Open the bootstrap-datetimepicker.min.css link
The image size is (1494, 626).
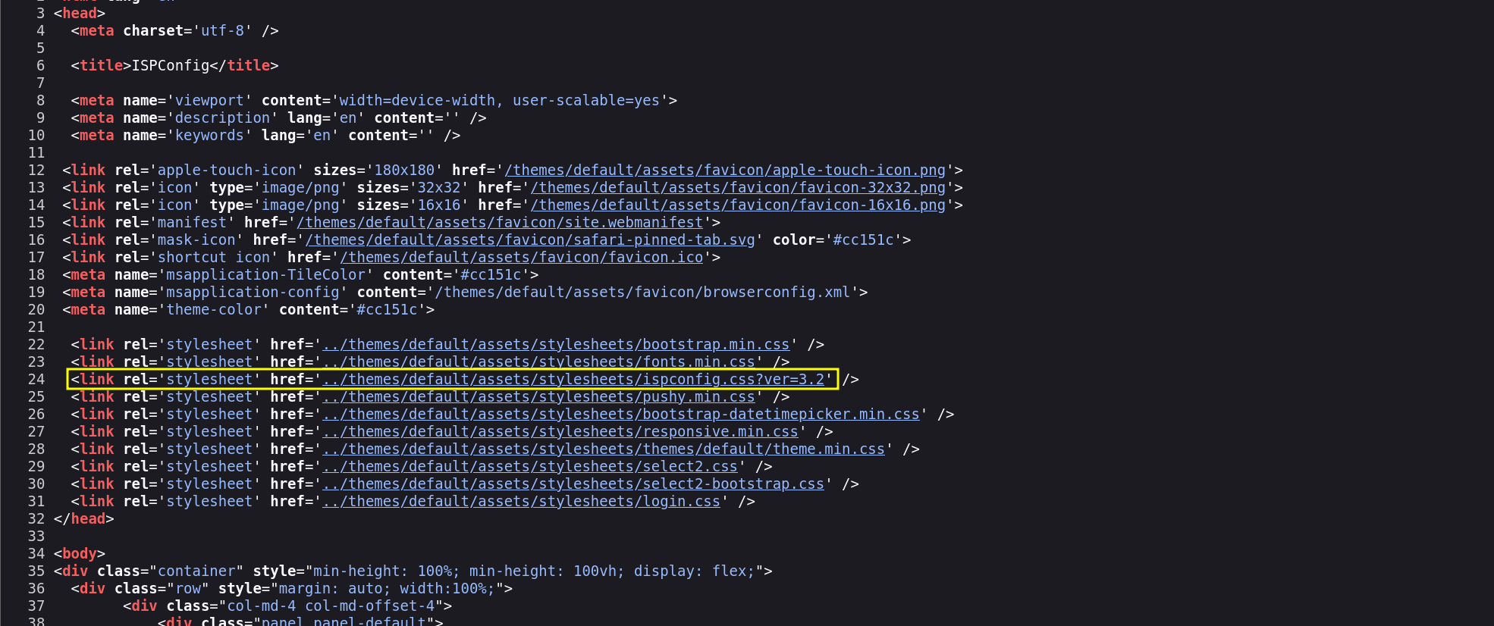(x=621, y=415)
